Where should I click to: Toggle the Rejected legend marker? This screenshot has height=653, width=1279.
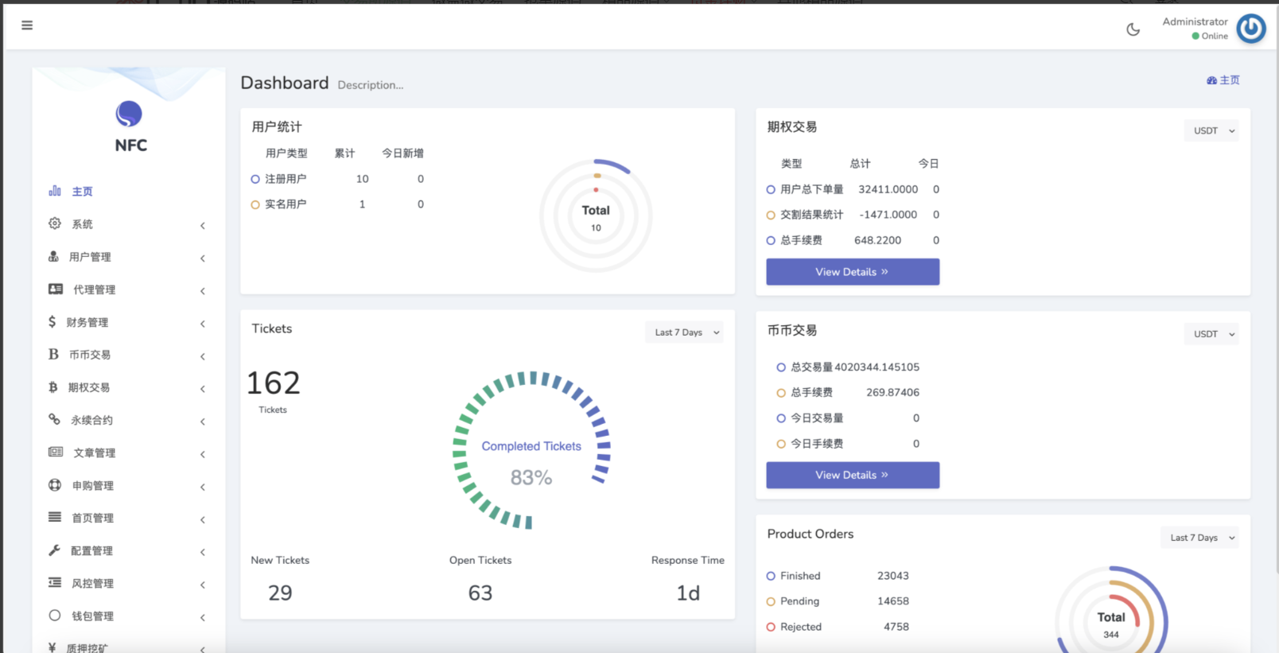click(771, 627)
